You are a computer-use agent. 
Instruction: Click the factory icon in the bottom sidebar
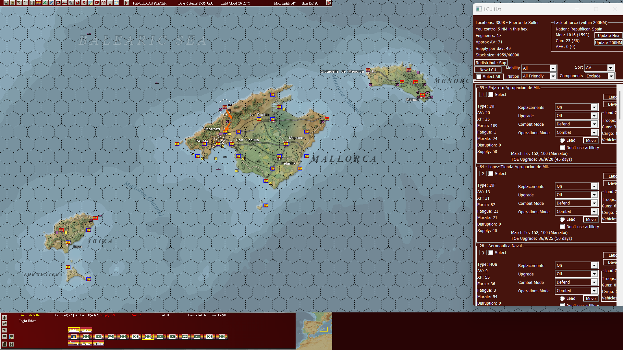tap(5, 344)
